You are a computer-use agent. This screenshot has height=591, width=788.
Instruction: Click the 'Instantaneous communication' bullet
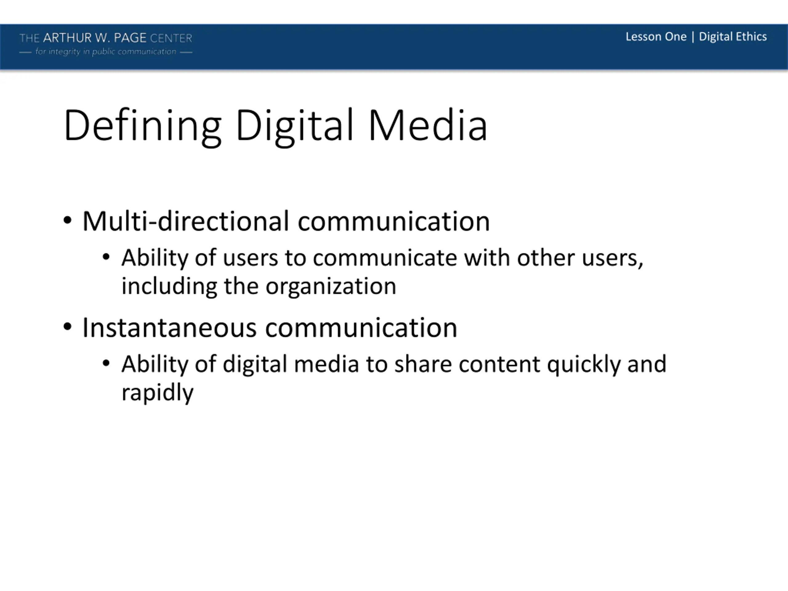click(x=270, y=328)
